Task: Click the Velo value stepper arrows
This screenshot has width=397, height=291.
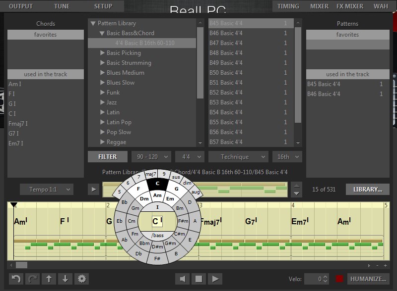Action: pyautogui.click(x=326, y=279)
